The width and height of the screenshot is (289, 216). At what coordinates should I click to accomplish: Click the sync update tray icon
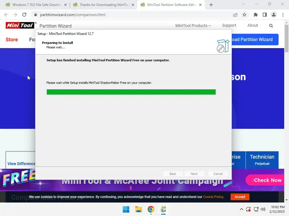tap(248, 209)
